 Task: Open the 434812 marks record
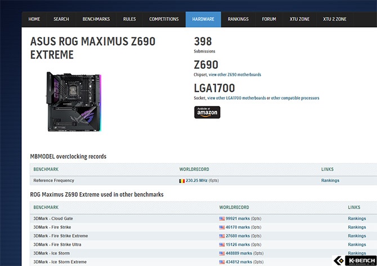pos(239,262)
